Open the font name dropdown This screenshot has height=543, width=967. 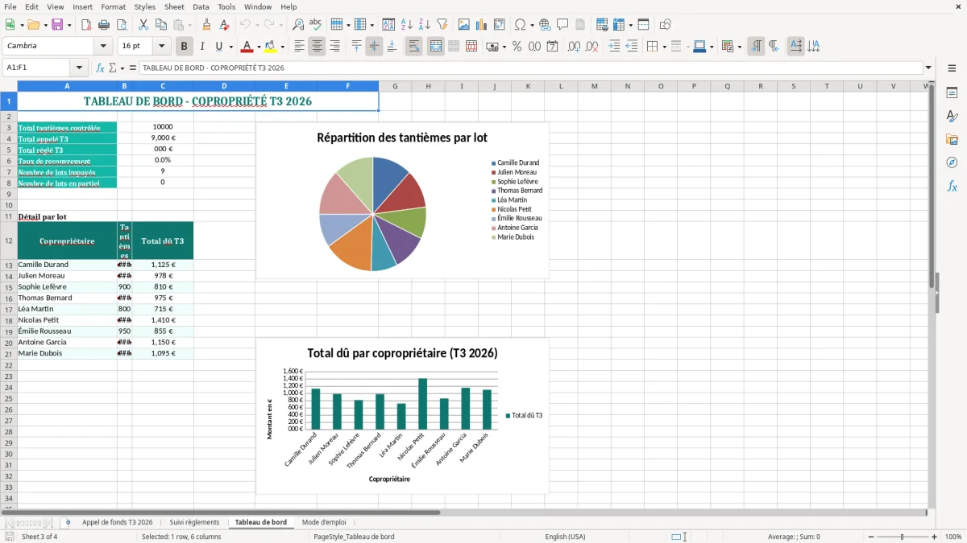pyautogui.click(x=102, y=47)
